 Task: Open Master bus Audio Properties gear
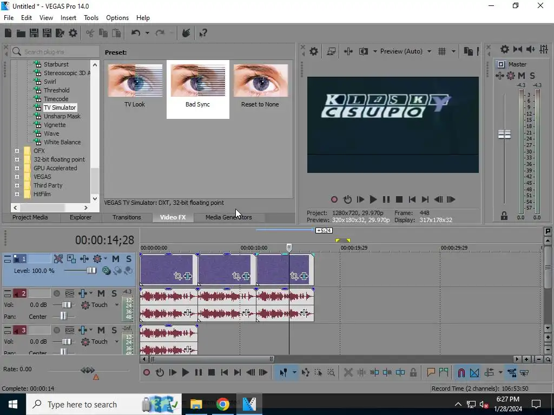tap(505, 49)
